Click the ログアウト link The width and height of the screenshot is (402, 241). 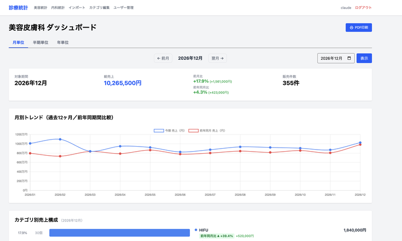click(x=363, y=8)
